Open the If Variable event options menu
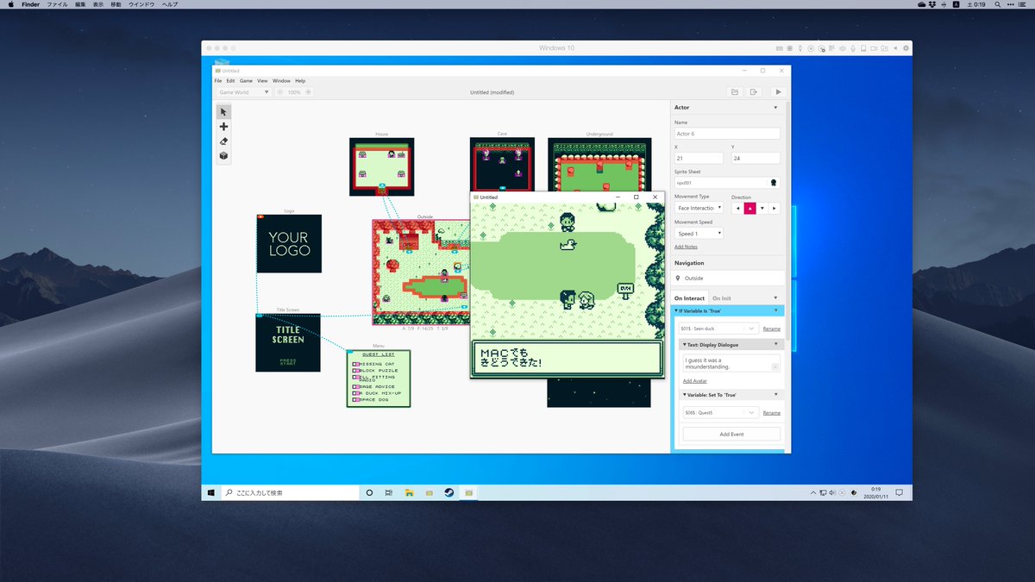 [775, 310]
